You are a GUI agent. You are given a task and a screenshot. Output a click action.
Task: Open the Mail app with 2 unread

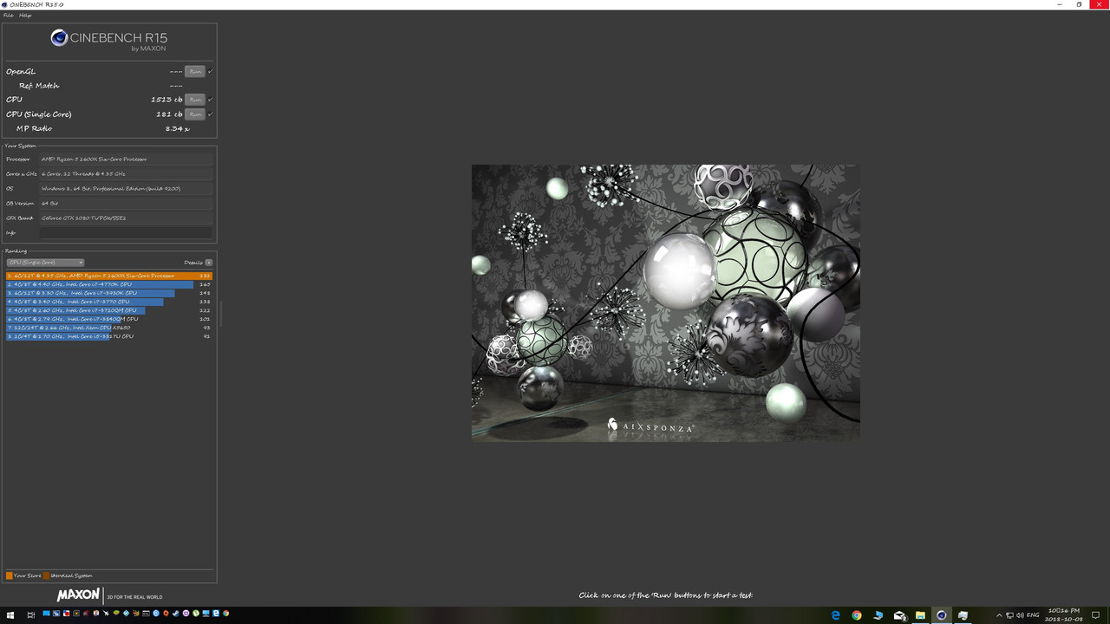(x=899, y=615)
